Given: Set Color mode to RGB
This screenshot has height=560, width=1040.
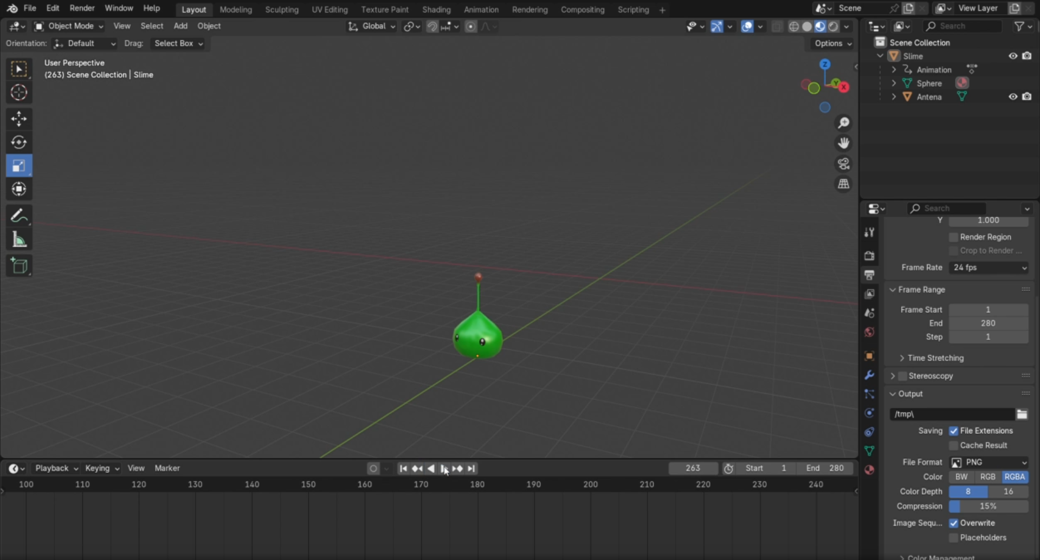Looking at the screenshot, I should pos(987,477).
